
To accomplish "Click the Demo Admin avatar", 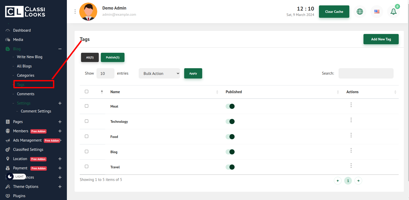I will [x=88, y=12].
